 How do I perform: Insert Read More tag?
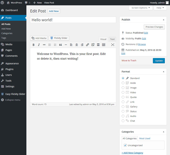coord(98,45)
